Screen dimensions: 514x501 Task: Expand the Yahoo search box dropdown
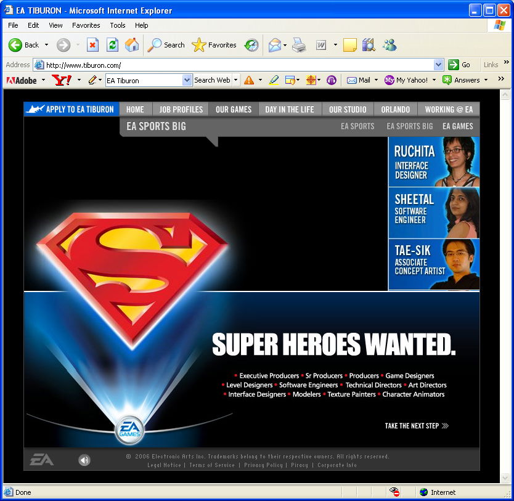(x=187, y=80)
